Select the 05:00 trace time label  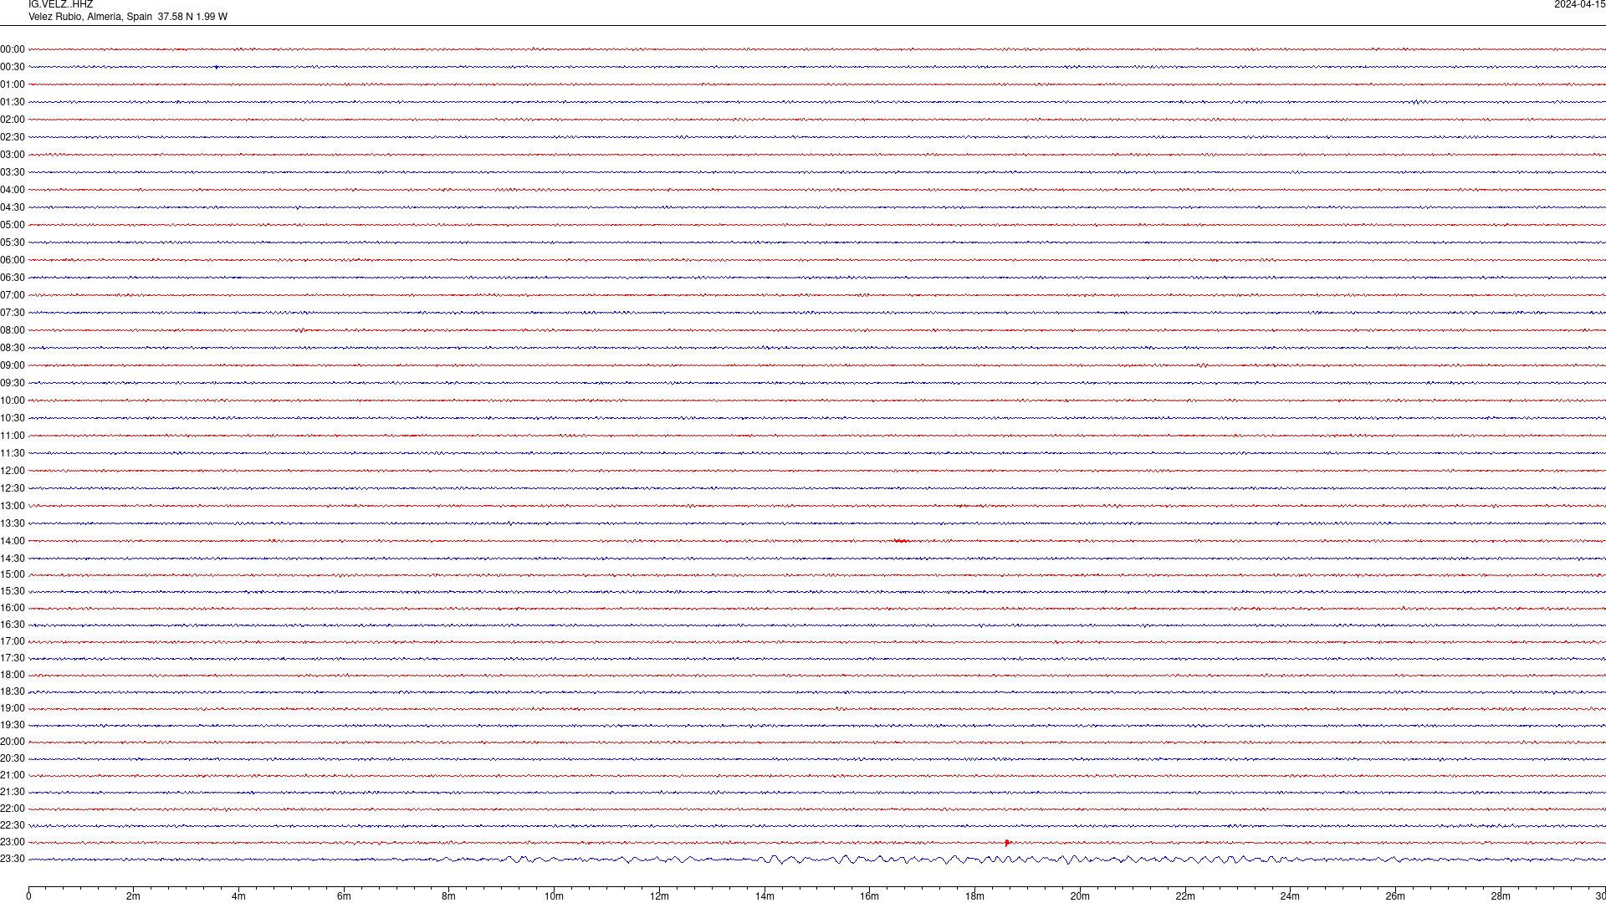13,225
